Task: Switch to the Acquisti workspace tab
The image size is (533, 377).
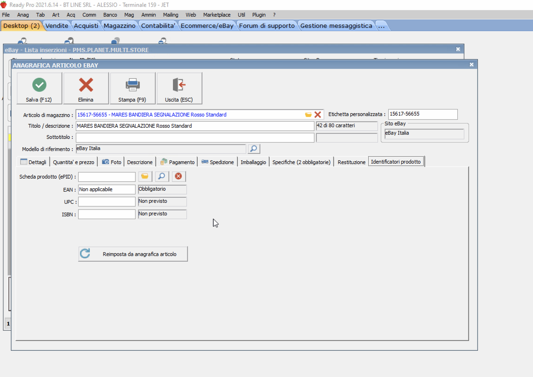Action: (x=86, y=26)
